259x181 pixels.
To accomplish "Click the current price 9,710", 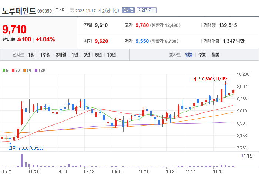I will click(x=14, y=29).
